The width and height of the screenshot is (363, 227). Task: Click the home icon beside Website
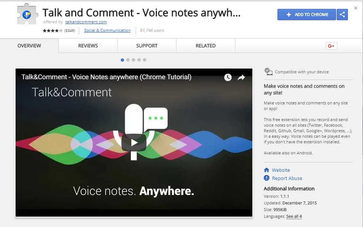266,170
